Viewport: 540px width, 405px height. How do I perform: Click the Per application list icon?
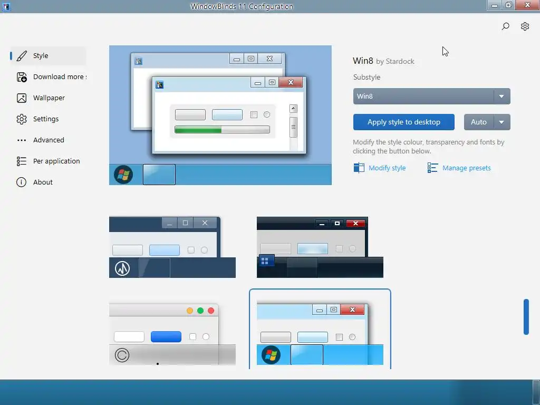[x=22, y=161]
